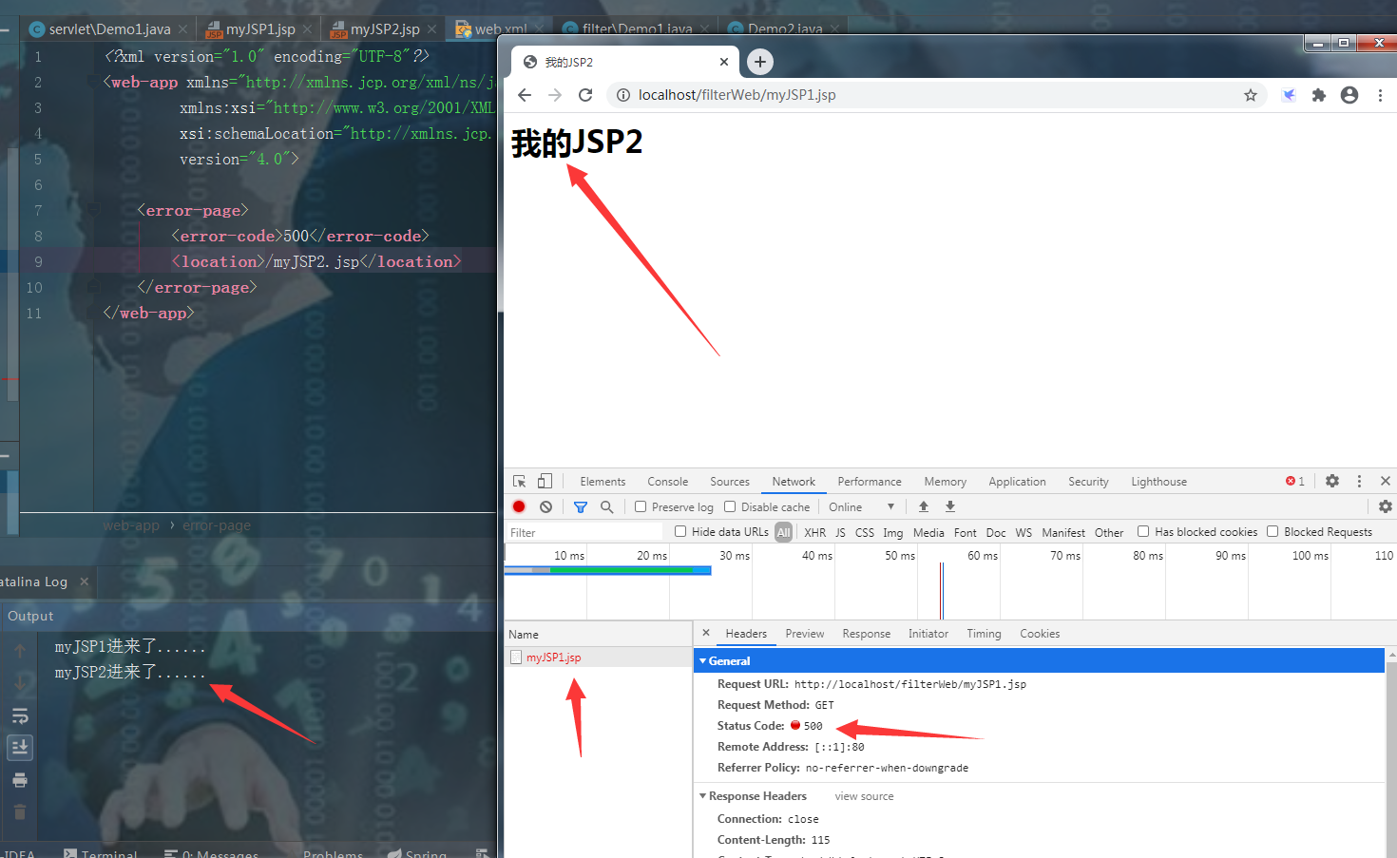Open the Chrome three-dot menu
This screenshot has height=858, width=1397.
(1380, 95)
